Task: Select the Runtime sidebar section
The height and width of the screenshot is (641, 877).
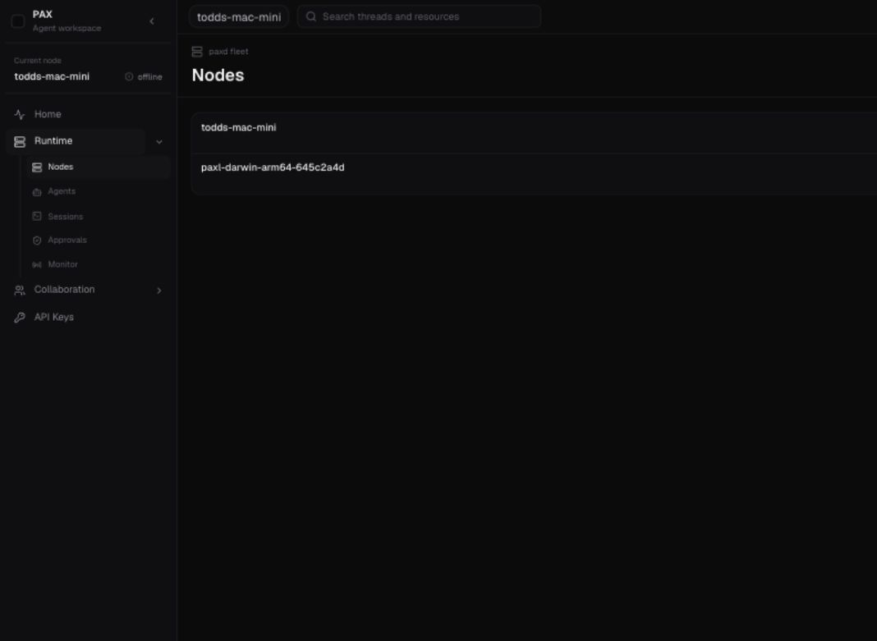Action: click(76, 141)
